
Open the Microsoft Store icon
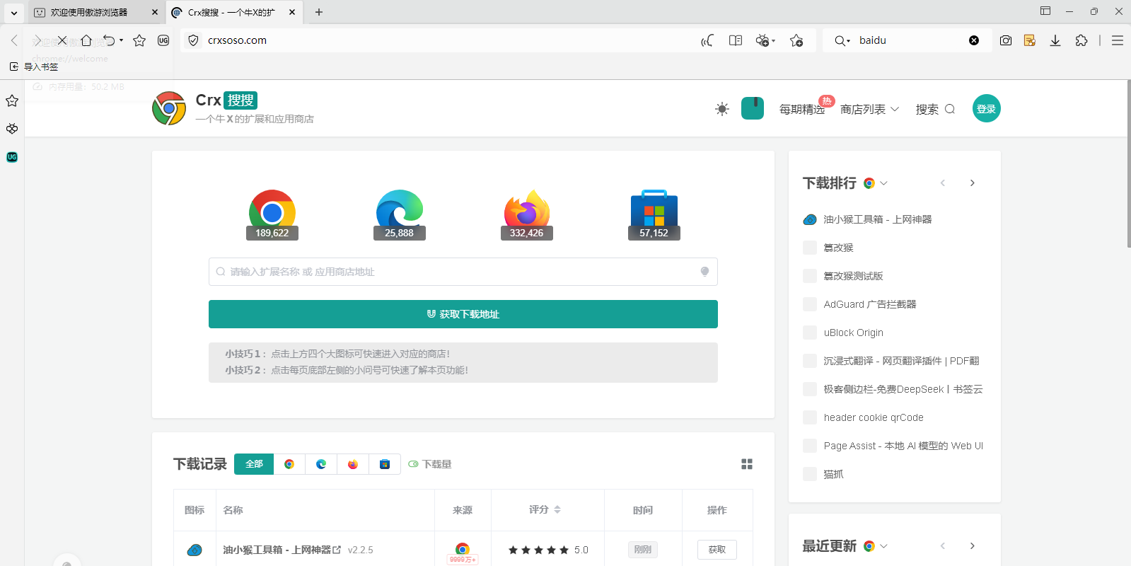pyautogui.click(x=654, y=212)
